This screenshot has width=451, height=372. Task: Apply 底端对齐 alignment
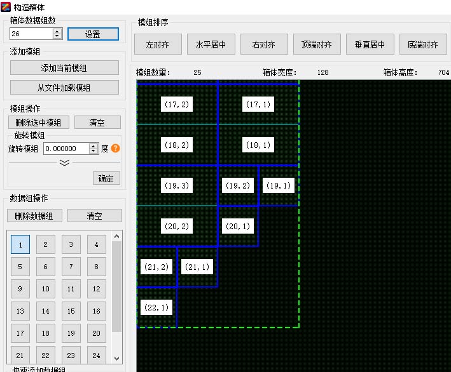pyautogui.click(x=422, y=44)
